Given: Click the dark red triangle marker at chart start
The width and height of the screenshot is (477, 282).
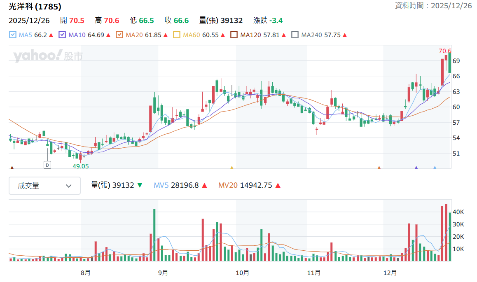Looking at the screenshot, I should 12,167.
